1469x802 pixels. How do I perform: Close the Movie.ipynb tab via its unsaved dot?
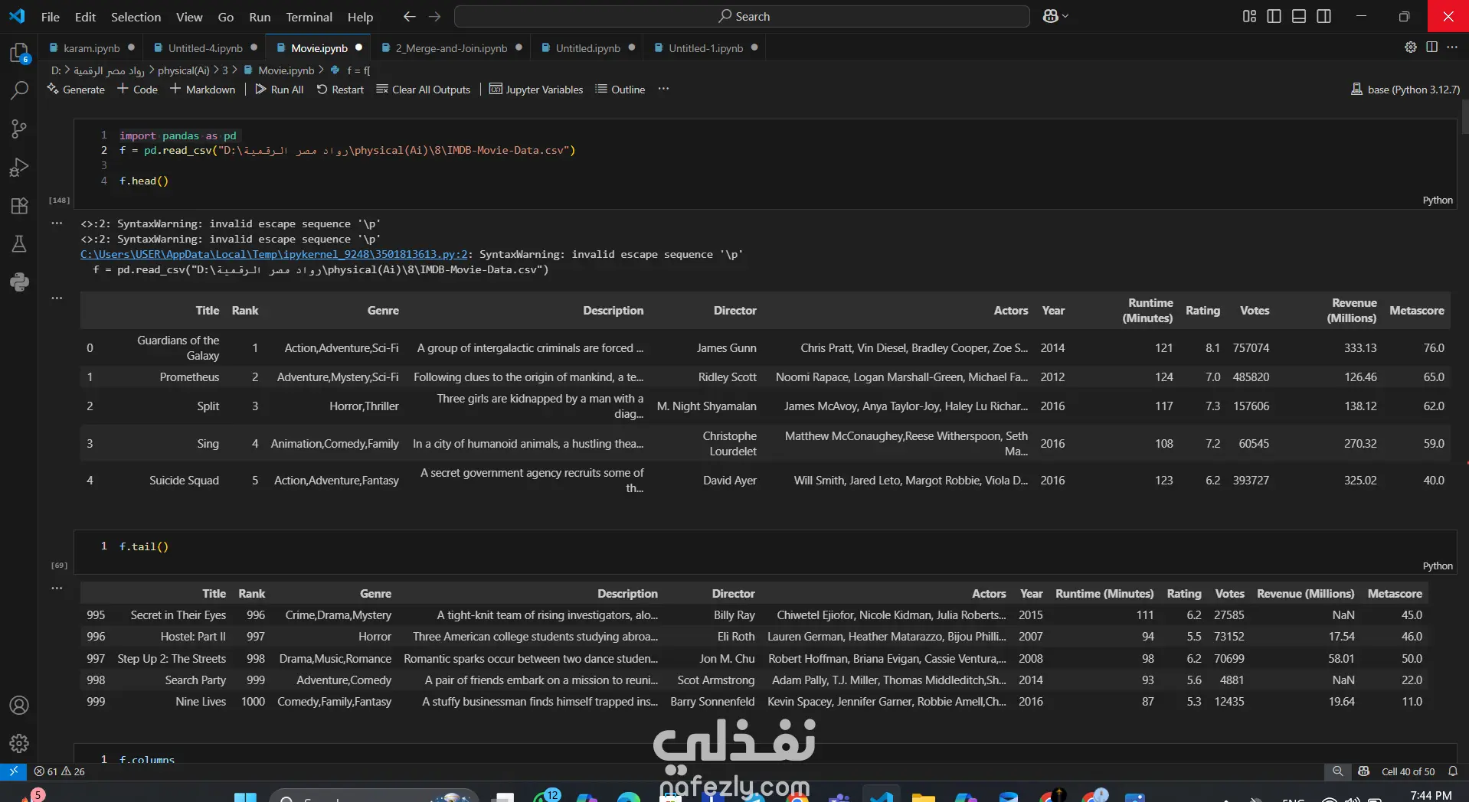pyautogui.click(x=358, y=47)
